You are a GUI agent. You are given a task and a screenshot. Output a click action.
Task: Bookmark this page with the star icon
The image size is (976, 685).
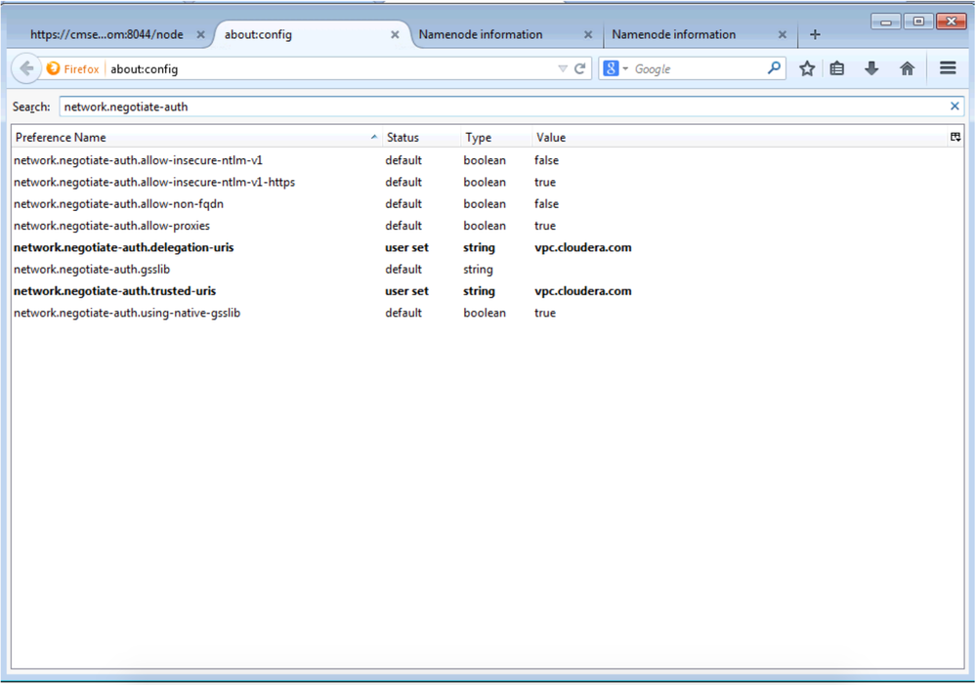point(807,68)
